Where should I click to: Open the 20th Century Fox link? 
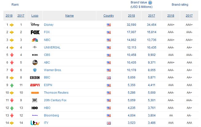click(56, 100)
